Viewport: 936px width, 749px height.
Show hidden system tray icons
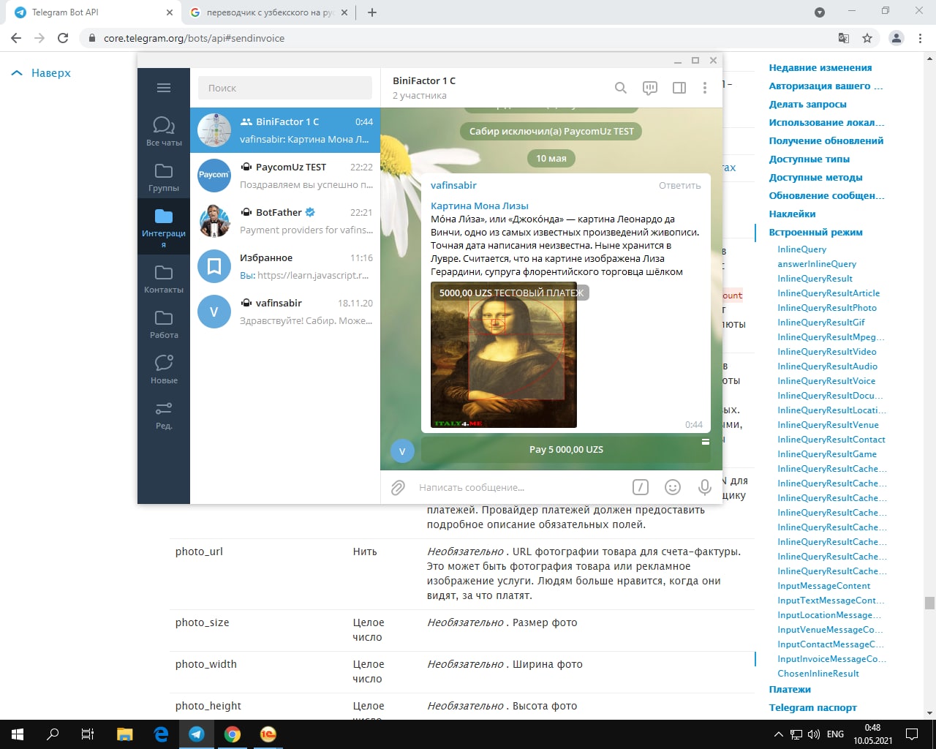[x=778, y=734]
